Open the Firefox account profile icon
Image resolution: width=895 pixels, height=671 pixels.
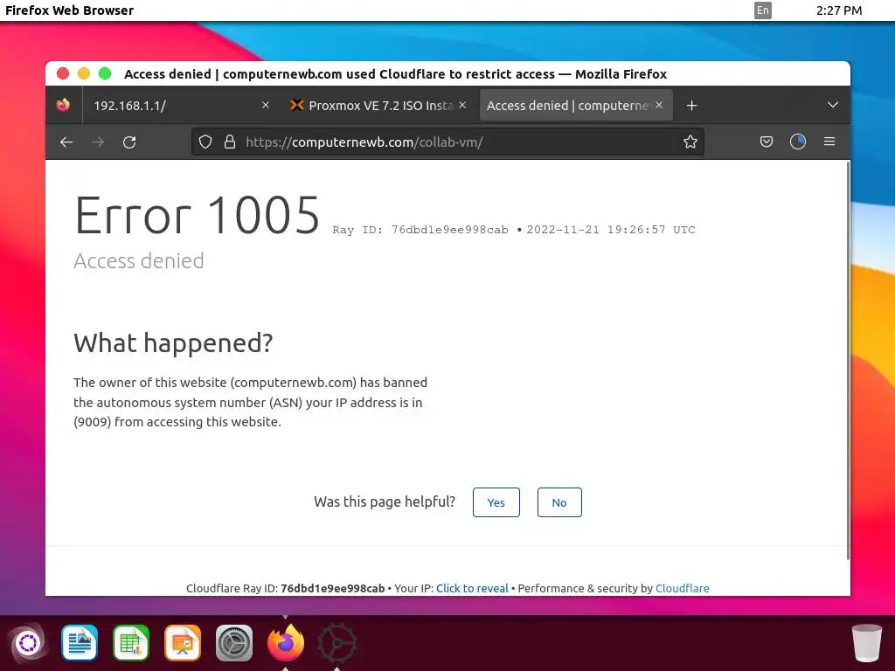(x=797, y=142)
